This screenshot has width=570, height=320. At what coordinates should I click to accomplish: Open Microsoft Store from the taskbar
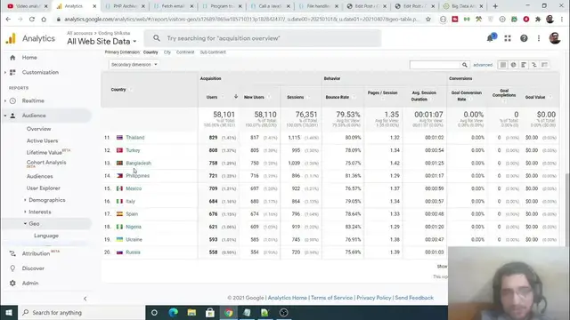pyautogui.click(x=210, y=312)
